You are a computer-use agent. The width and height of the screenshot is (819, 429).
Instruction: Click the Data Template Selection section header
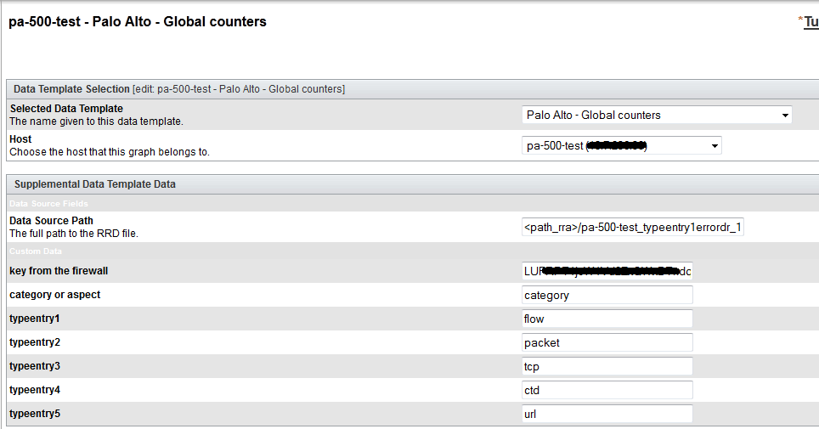(71, 88)
